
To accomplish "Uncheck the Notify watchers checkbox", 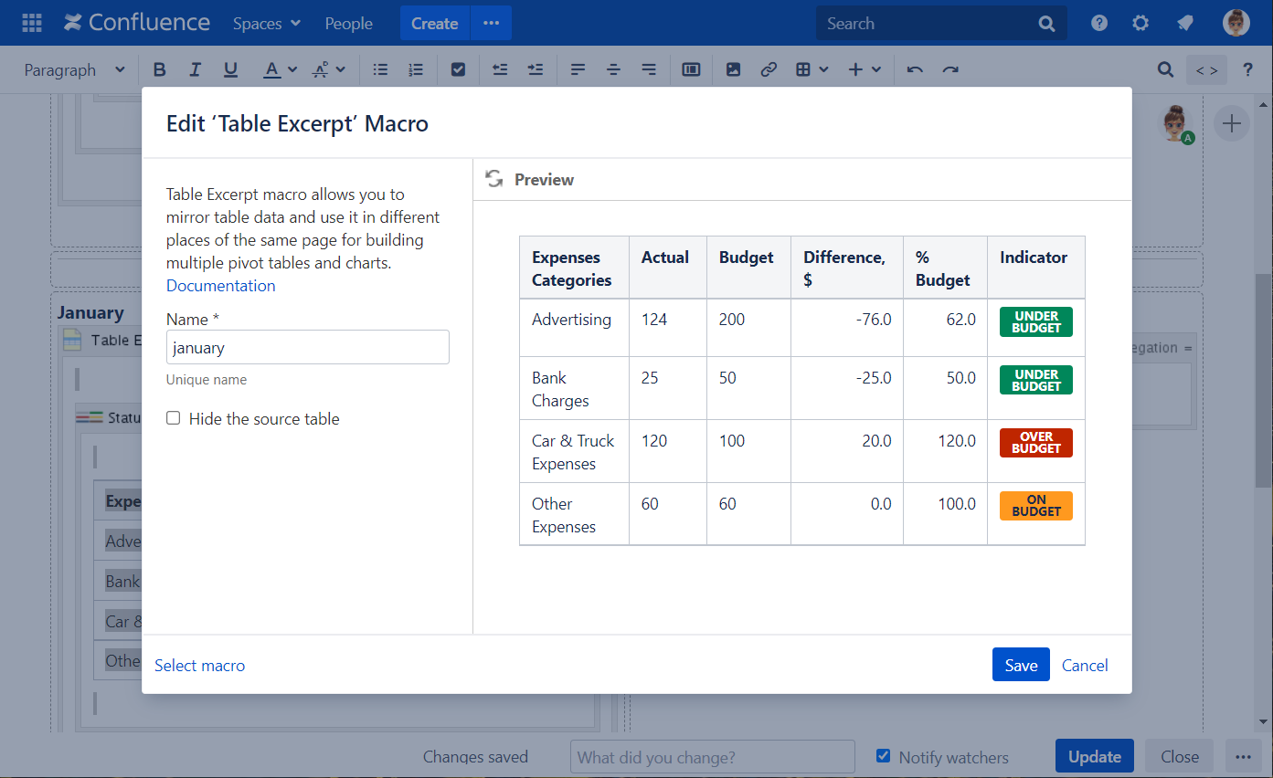I will [883, 756].
